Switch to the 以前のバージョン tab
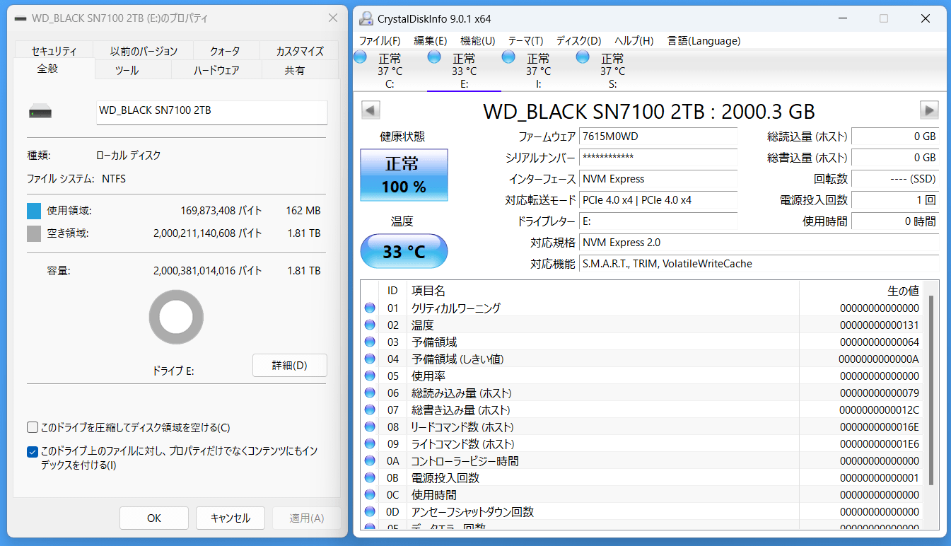 point(144,51)
